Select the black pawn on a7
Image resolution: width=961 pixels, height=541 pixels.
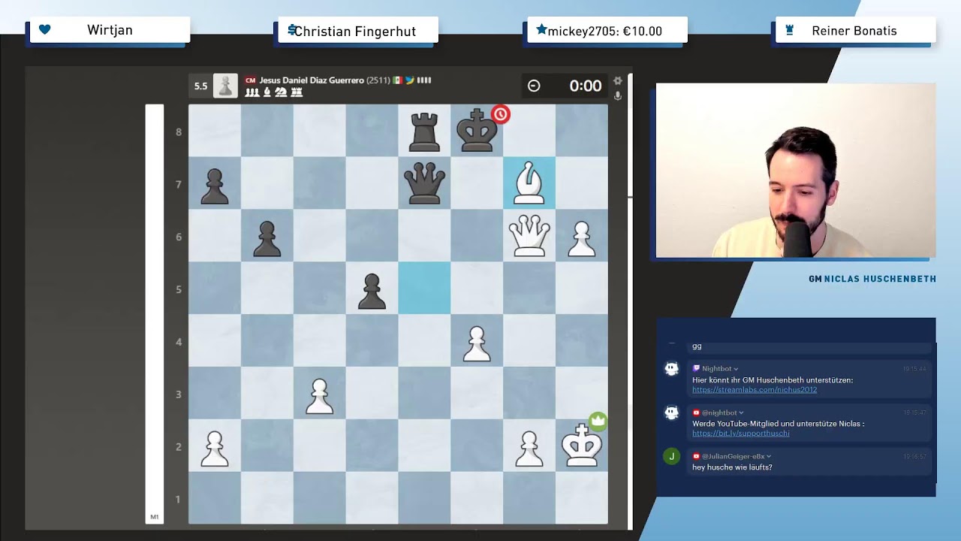click(214, 186)
